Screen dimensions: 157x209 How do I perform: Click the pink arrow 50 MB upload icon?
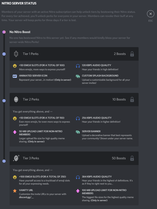coord(15,132)
